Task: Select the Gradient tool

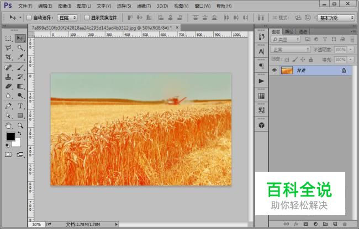Action: [20, 86]
